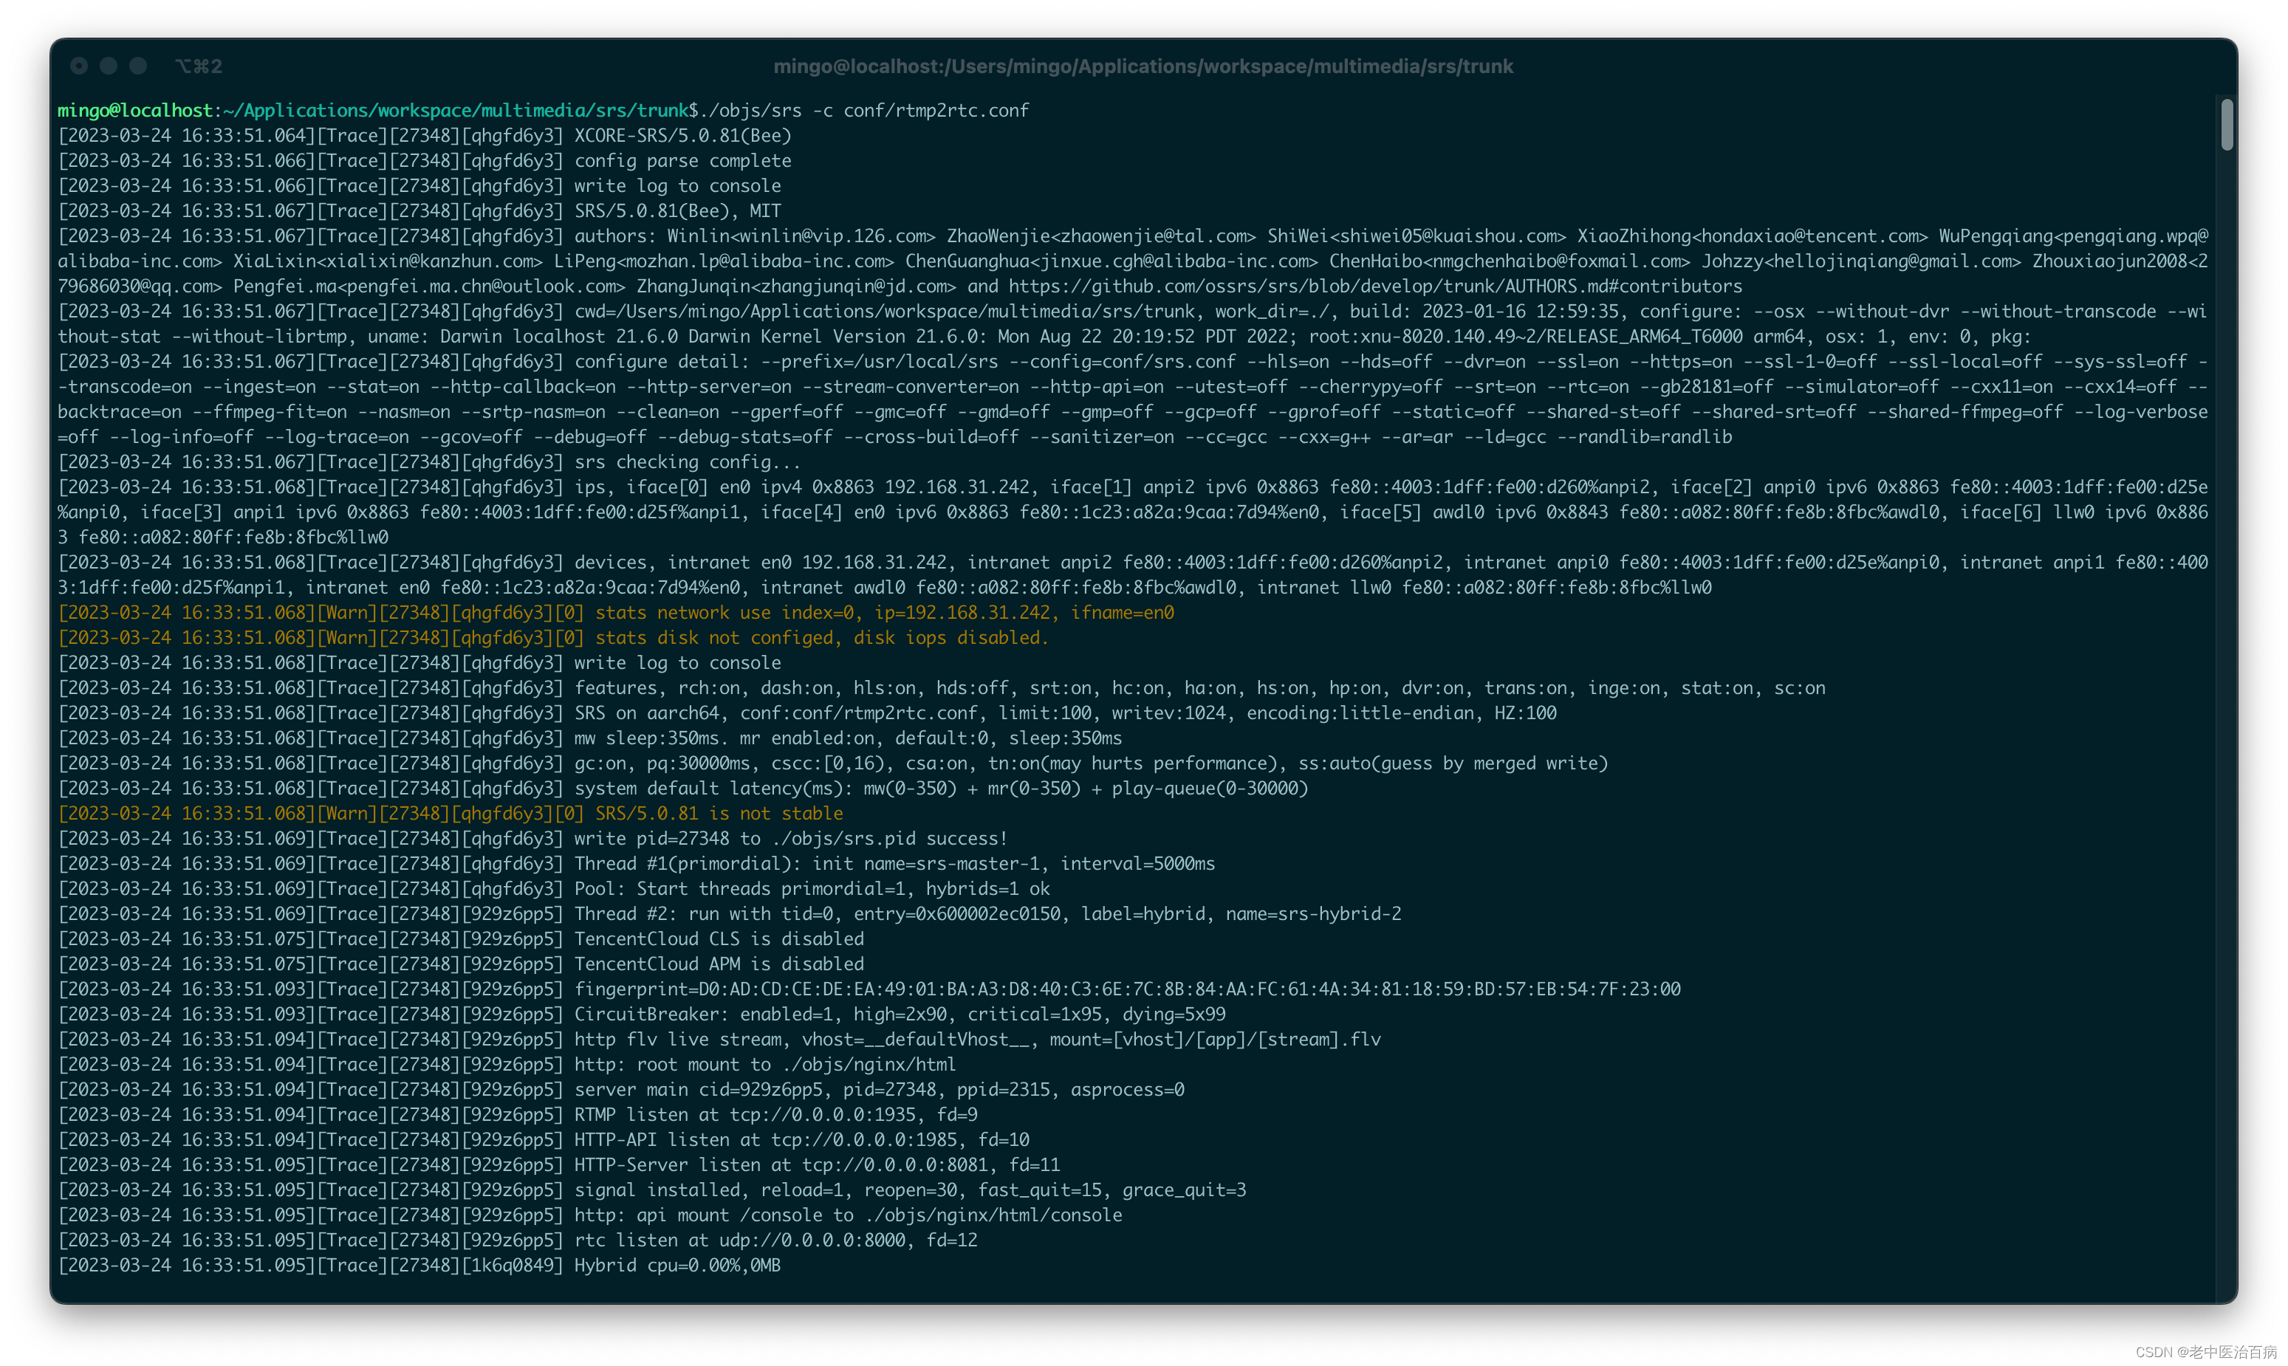Click the ./objs/srs -c conf/rtmp2rtc.conf command
The image size is (2288, 1366).
(865, 111)
